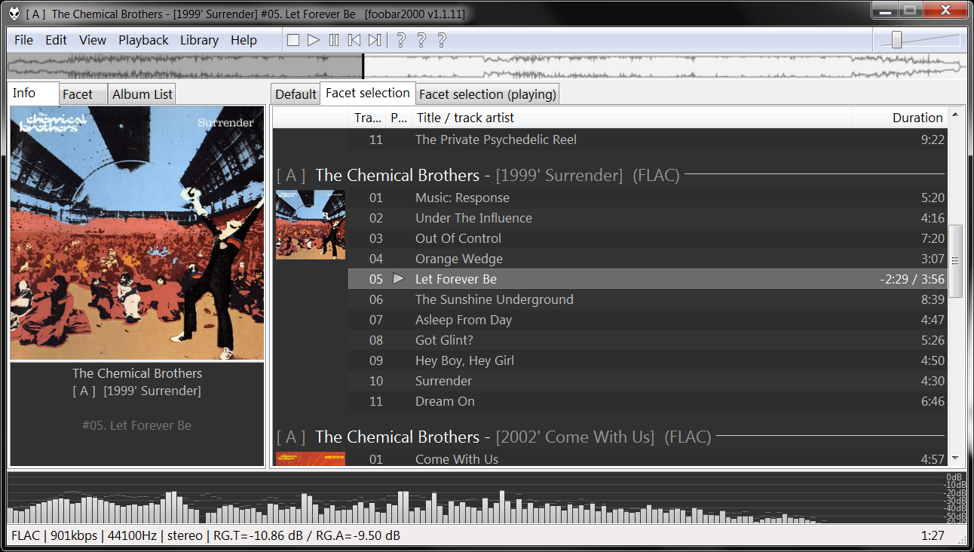
Task: Sort by the Duration column header
Action: click(899, 117)
